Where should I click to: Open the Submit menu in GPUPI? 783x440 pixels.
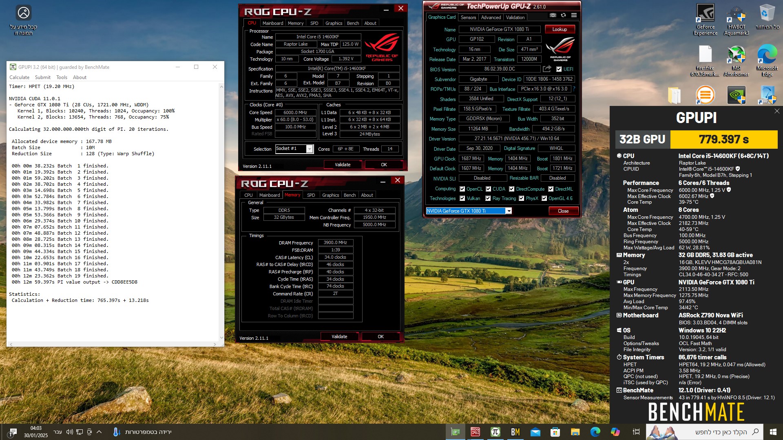[x=43, y=77]
